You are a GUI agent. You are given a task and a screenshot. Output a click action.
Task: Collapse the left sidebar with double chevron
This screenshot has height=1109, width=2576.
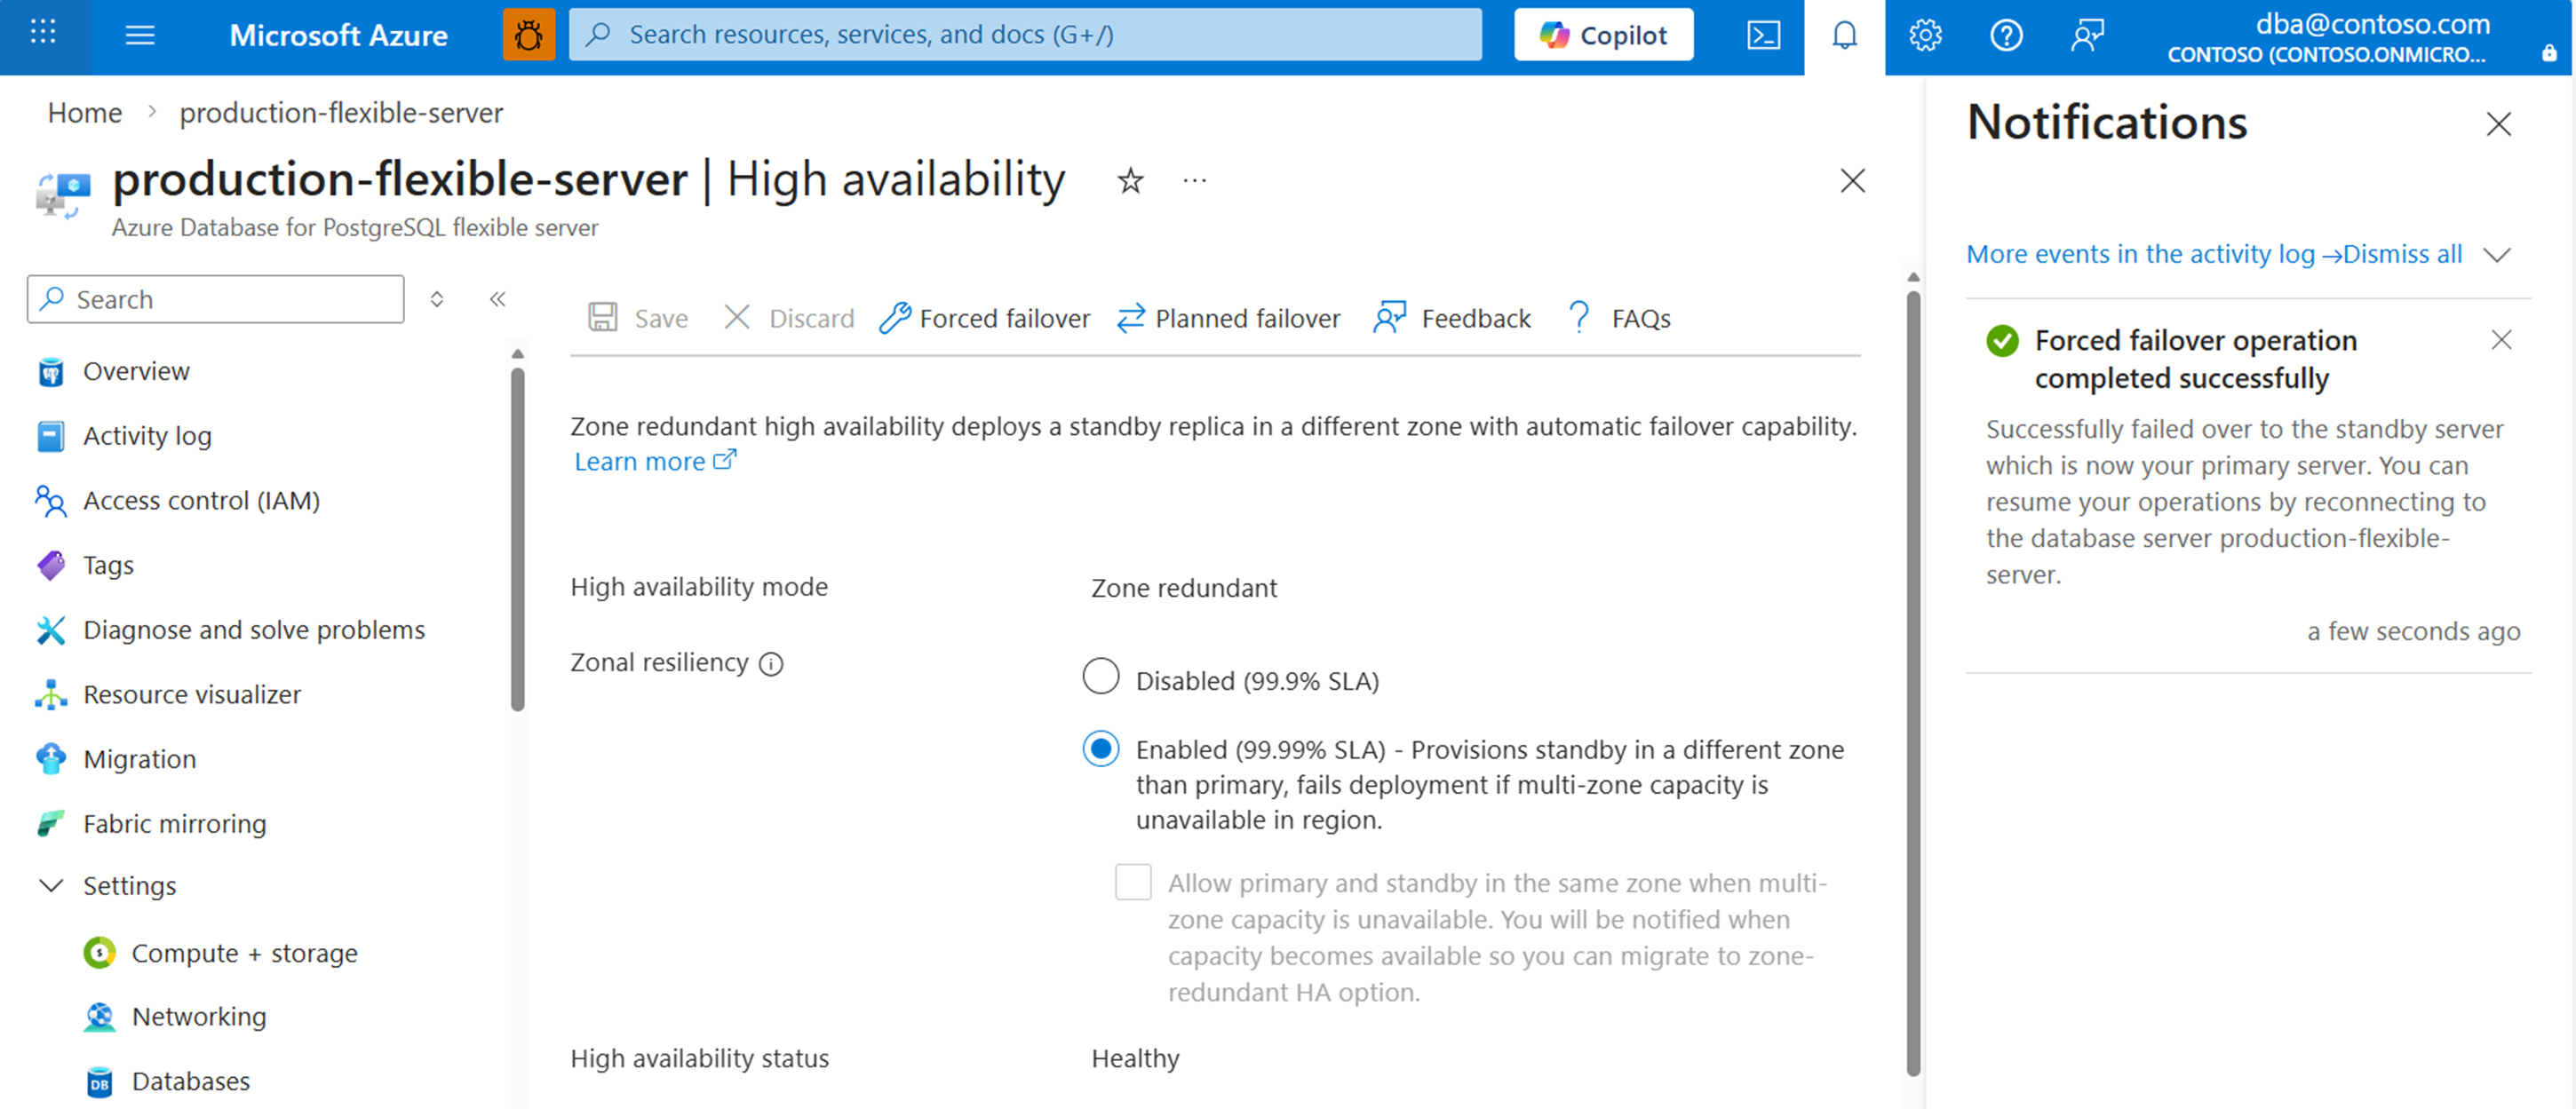tap(498, 299)
